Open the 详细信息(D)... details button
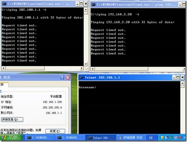This screenshot has height=142, width=187. click(12, 120)
